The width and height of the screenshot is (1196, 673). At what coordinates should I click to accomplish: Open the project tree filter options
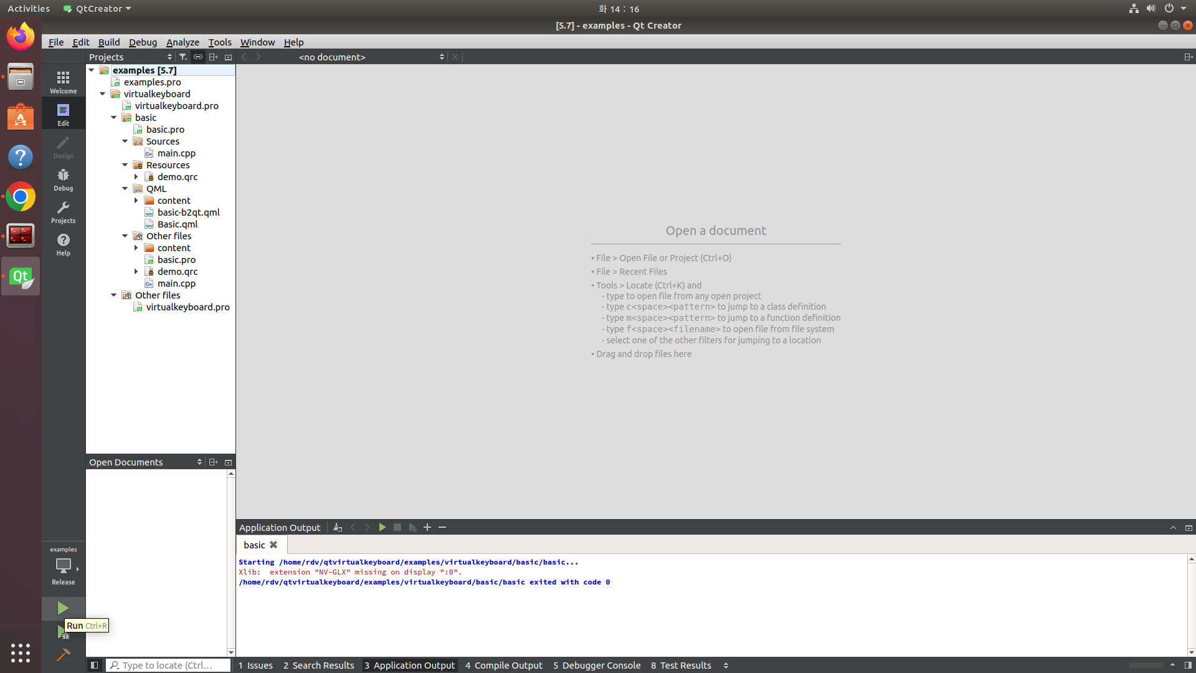[x=183, y=57]
